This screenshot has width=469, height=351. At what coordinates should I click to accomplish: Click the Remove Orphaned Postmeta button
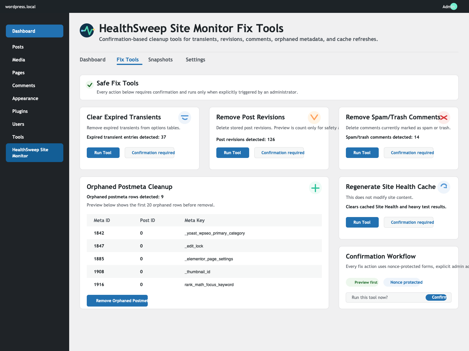pyautogui.click(x=117, y=300)
